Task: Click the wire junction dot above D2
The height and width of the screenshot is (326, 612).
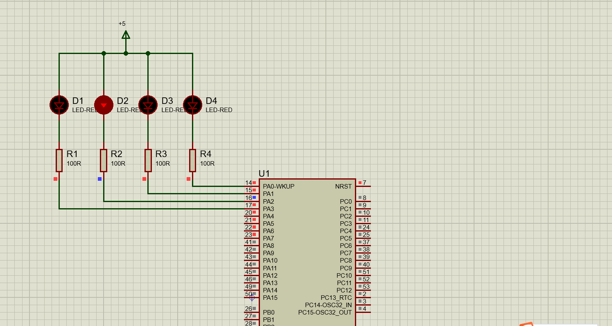Action: point(104,53)
